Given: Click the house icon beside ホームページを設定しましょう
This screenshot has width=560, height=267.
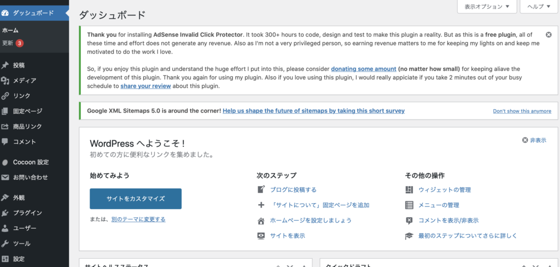Looking at the screenshot, I should pyautogui.click(x=261, y=221).
